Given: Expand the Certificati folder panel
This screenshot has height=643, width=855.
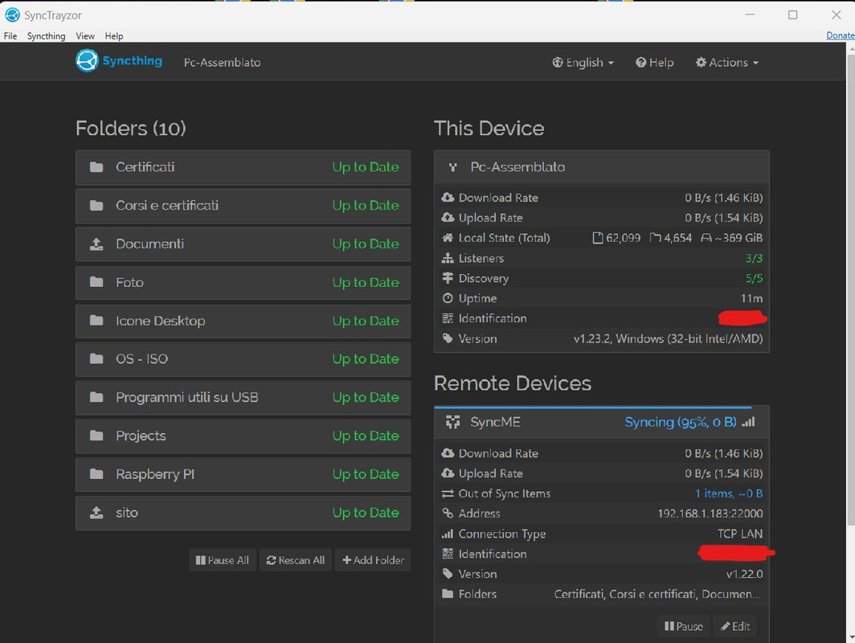Looking at the screenshot, I should [x=243, y=167].
